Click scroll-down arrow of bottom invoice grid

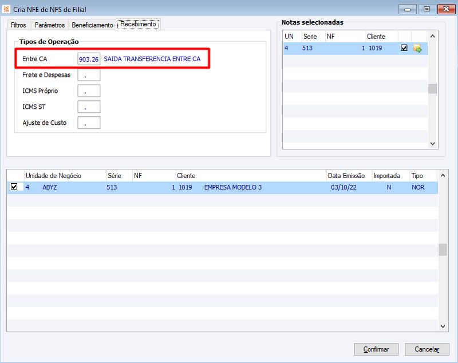(443, 326)
